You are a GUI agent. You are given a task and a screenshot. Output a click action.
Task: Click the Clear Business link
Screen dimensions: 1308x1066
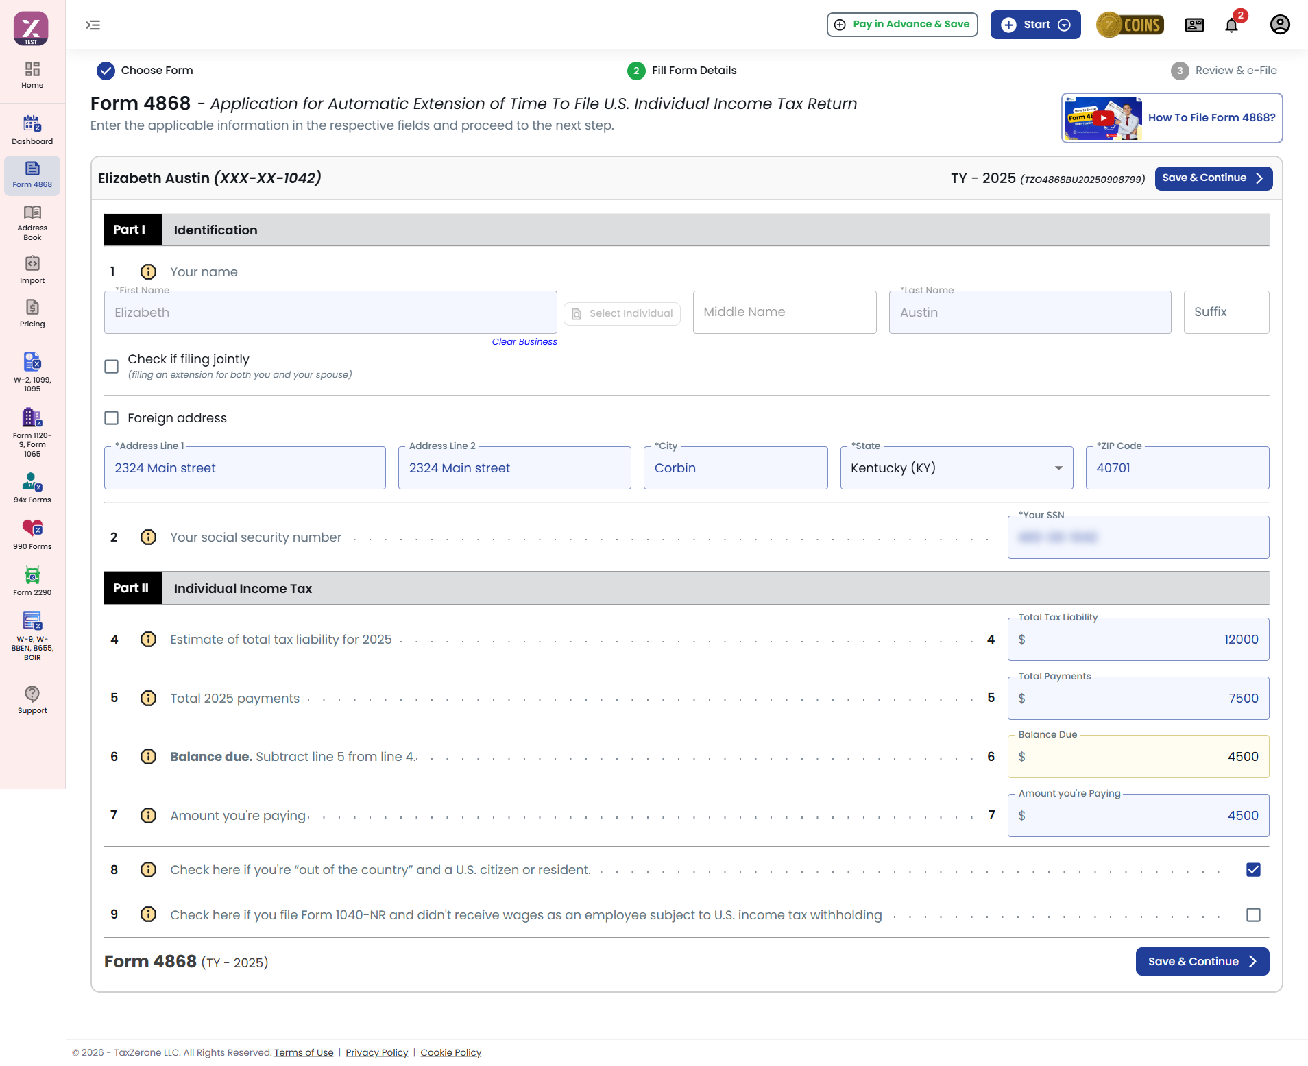pos(524,342)
